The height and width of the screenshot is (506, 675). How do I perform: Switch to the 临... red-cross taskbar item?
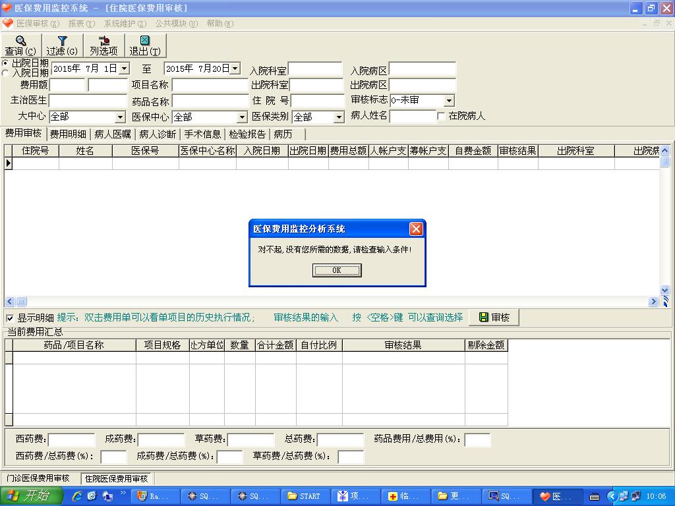406,496
